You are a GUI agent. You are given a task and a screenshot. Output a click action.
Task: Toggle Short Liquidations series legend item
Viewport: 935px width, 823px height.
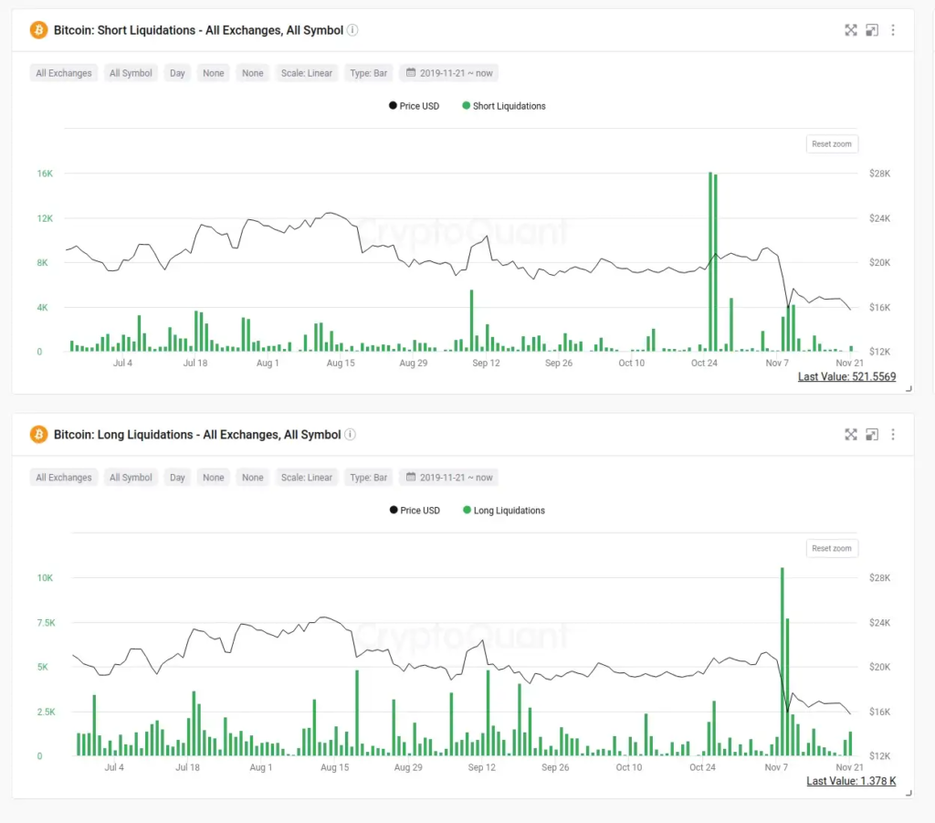coord(503,106)
